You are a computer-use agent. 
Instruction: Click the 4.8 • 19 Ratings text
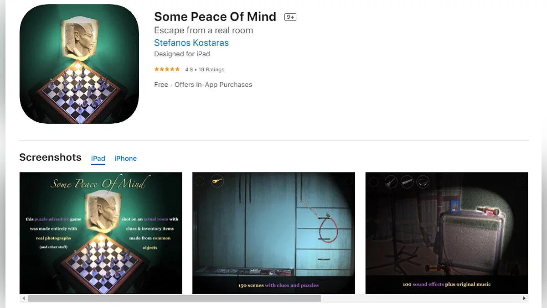click(205, 70)
